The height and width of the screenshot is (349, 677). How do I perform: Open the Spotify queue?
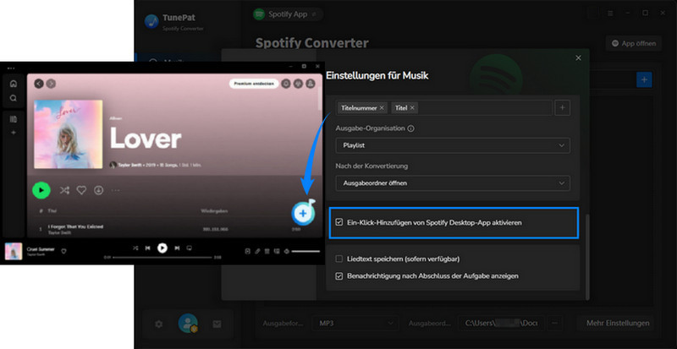267,251
